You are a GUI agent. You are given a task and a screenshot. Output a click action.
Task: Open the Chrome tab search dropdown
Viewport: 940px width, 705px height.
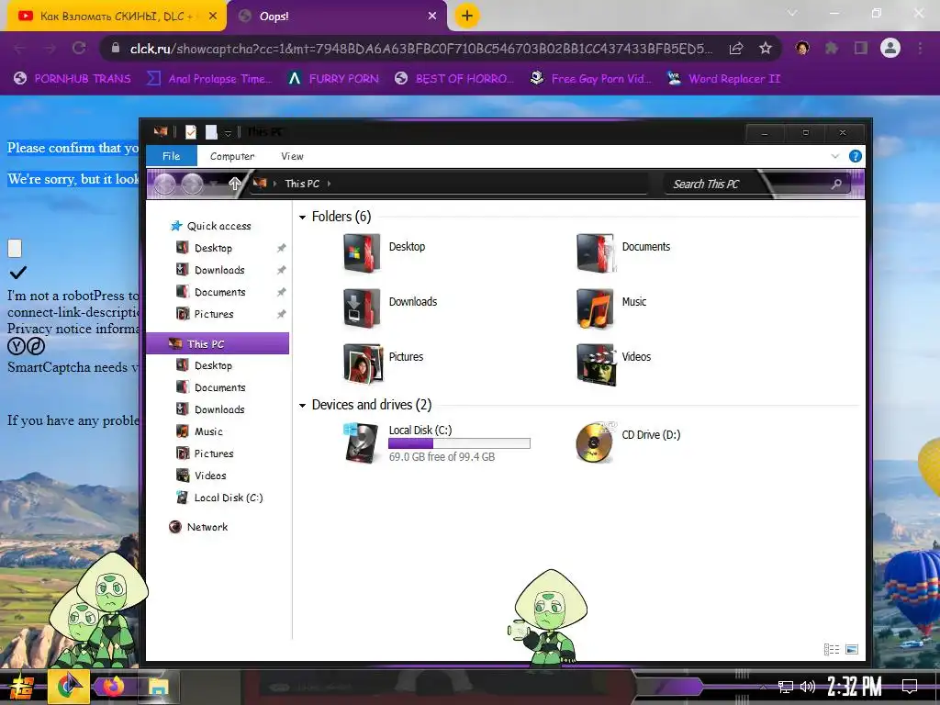pos(792,13)
